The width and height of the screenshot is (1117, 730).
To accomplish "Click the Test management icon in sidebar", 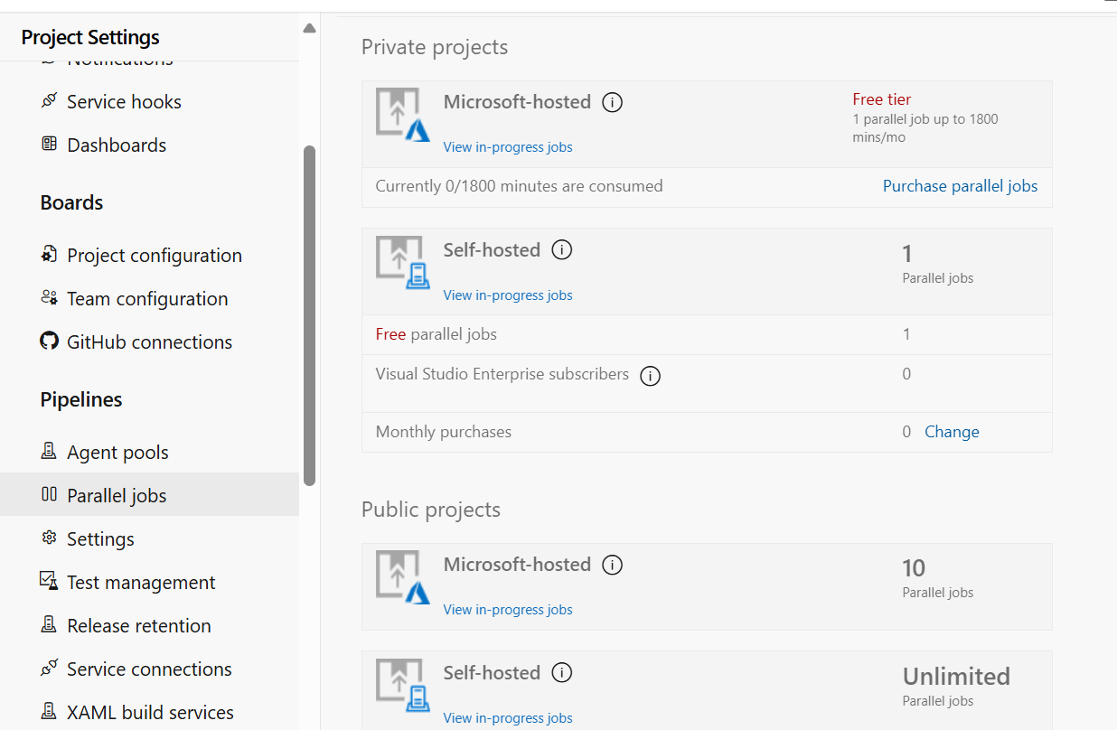I will click(49, 581).
